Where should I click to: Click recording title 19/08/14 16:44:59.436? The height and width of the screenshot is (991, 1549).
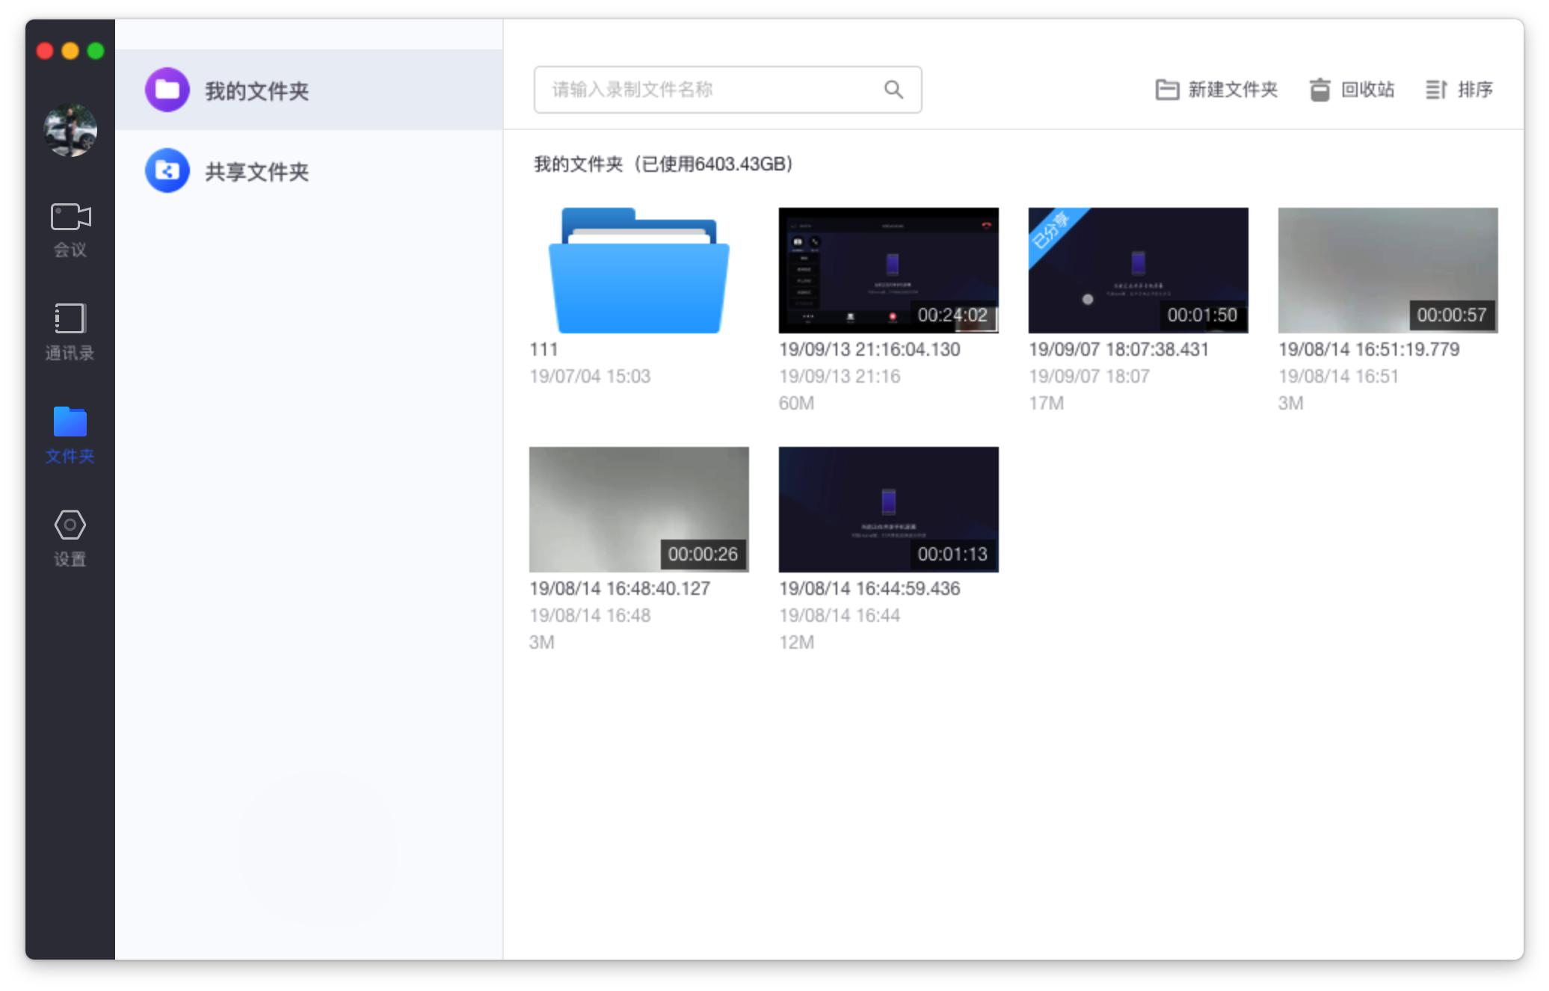[x=869, y=588]
